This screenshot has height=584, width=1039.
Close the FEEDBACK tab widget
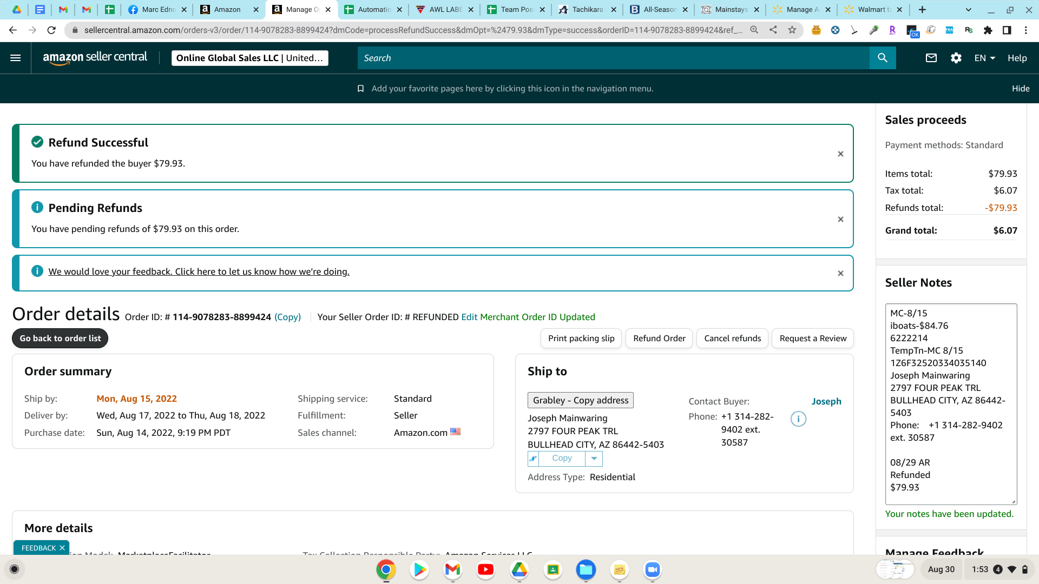tap(62, 548)
